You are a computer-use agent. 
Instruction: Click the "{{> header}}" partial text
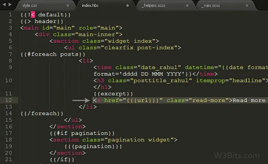(x=42, y=21)
